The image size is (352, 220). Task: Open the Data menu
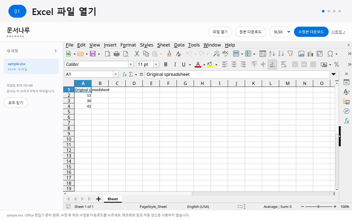pos(179,45)
